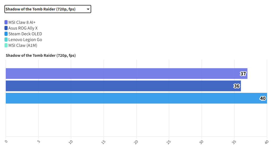Click the 36 value label on the middle bar
Viewport: 273px width, 147px height.
[237, 86]
